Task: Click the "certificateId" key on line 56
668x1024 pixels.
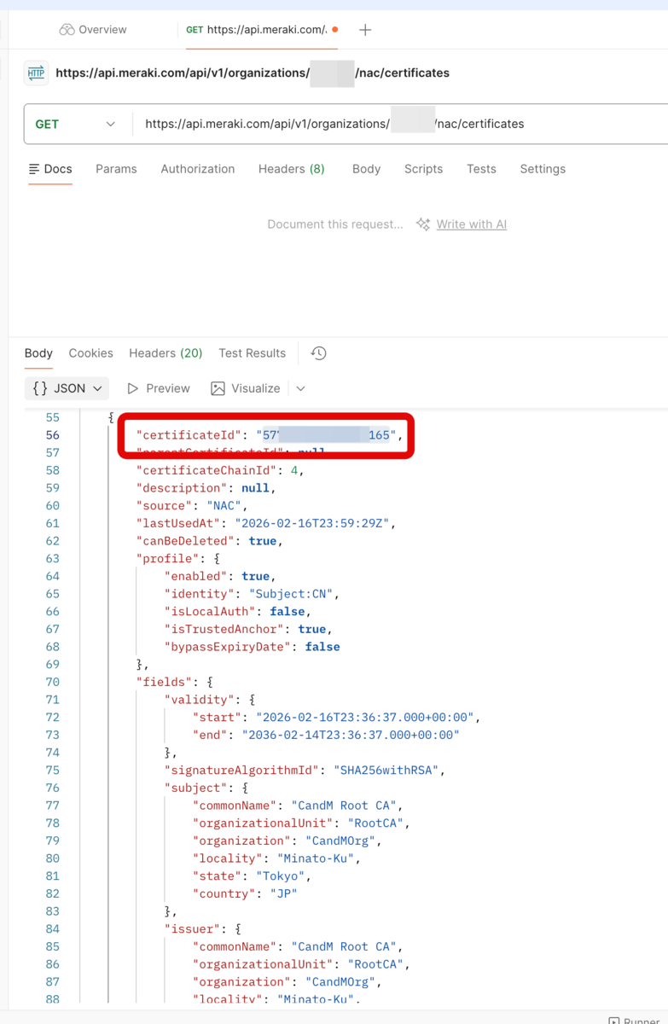Action: click(x=189, y=435)
